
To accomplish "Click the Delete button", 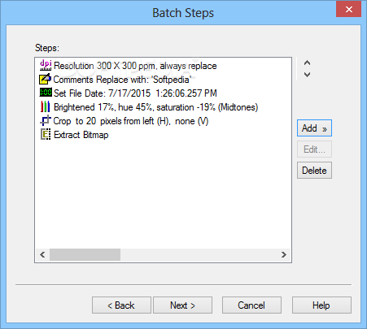I will click(314, 171).
